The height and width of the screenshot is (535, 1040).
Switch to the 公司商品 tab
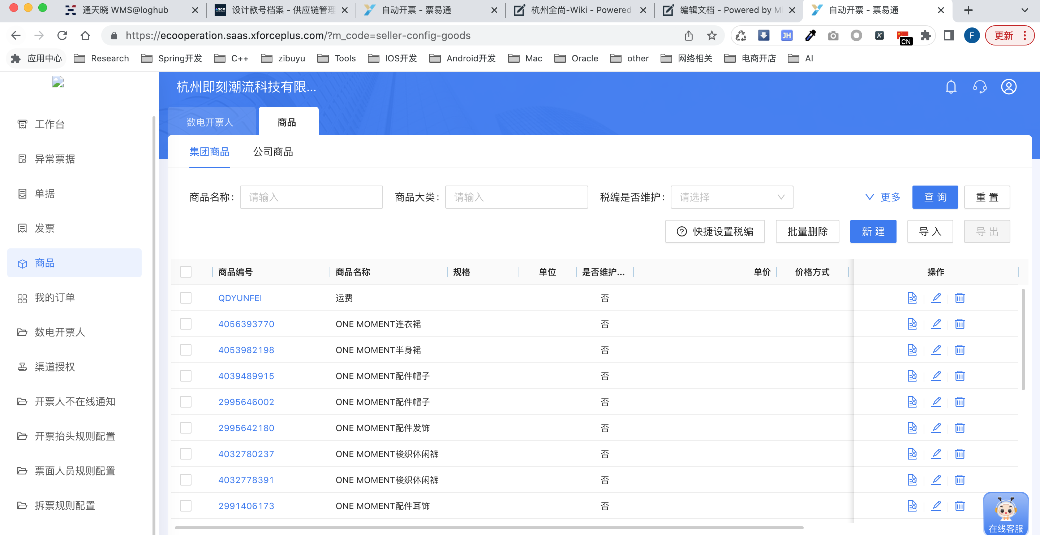[x=273, y=152]
